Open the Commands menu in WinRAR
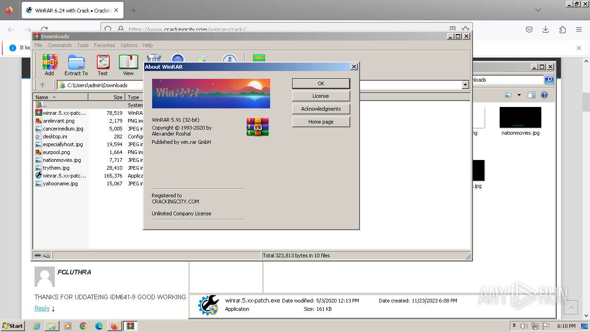 pyautogui.click(x=59, y=45)
